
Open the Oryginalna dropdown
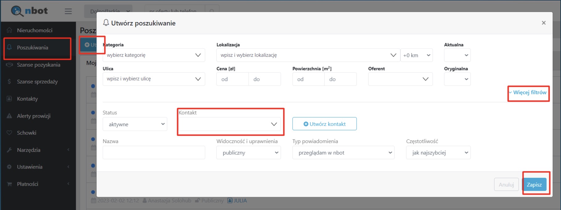[x=457, y=79]
